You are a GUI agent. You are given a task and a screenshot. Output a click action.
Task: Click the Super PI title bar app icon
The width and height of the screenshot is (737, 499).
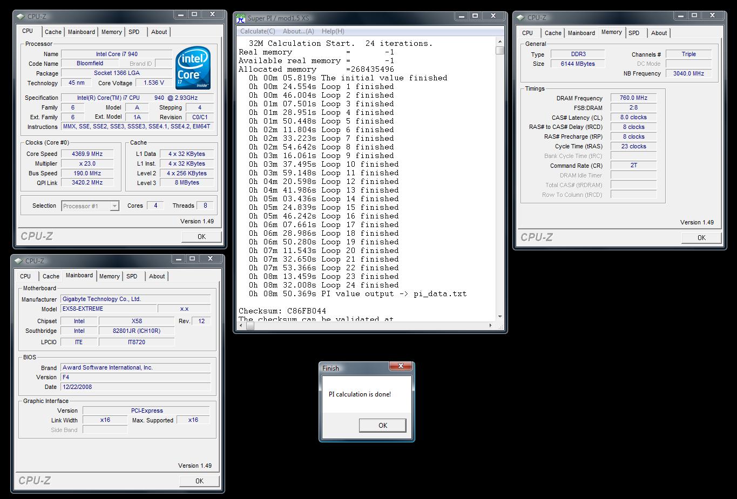click(241, 18)
